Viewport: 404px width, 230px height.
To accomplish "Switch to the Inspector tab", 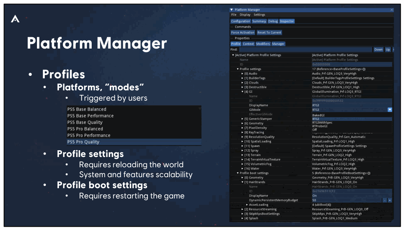I will (x=287, y=21).
